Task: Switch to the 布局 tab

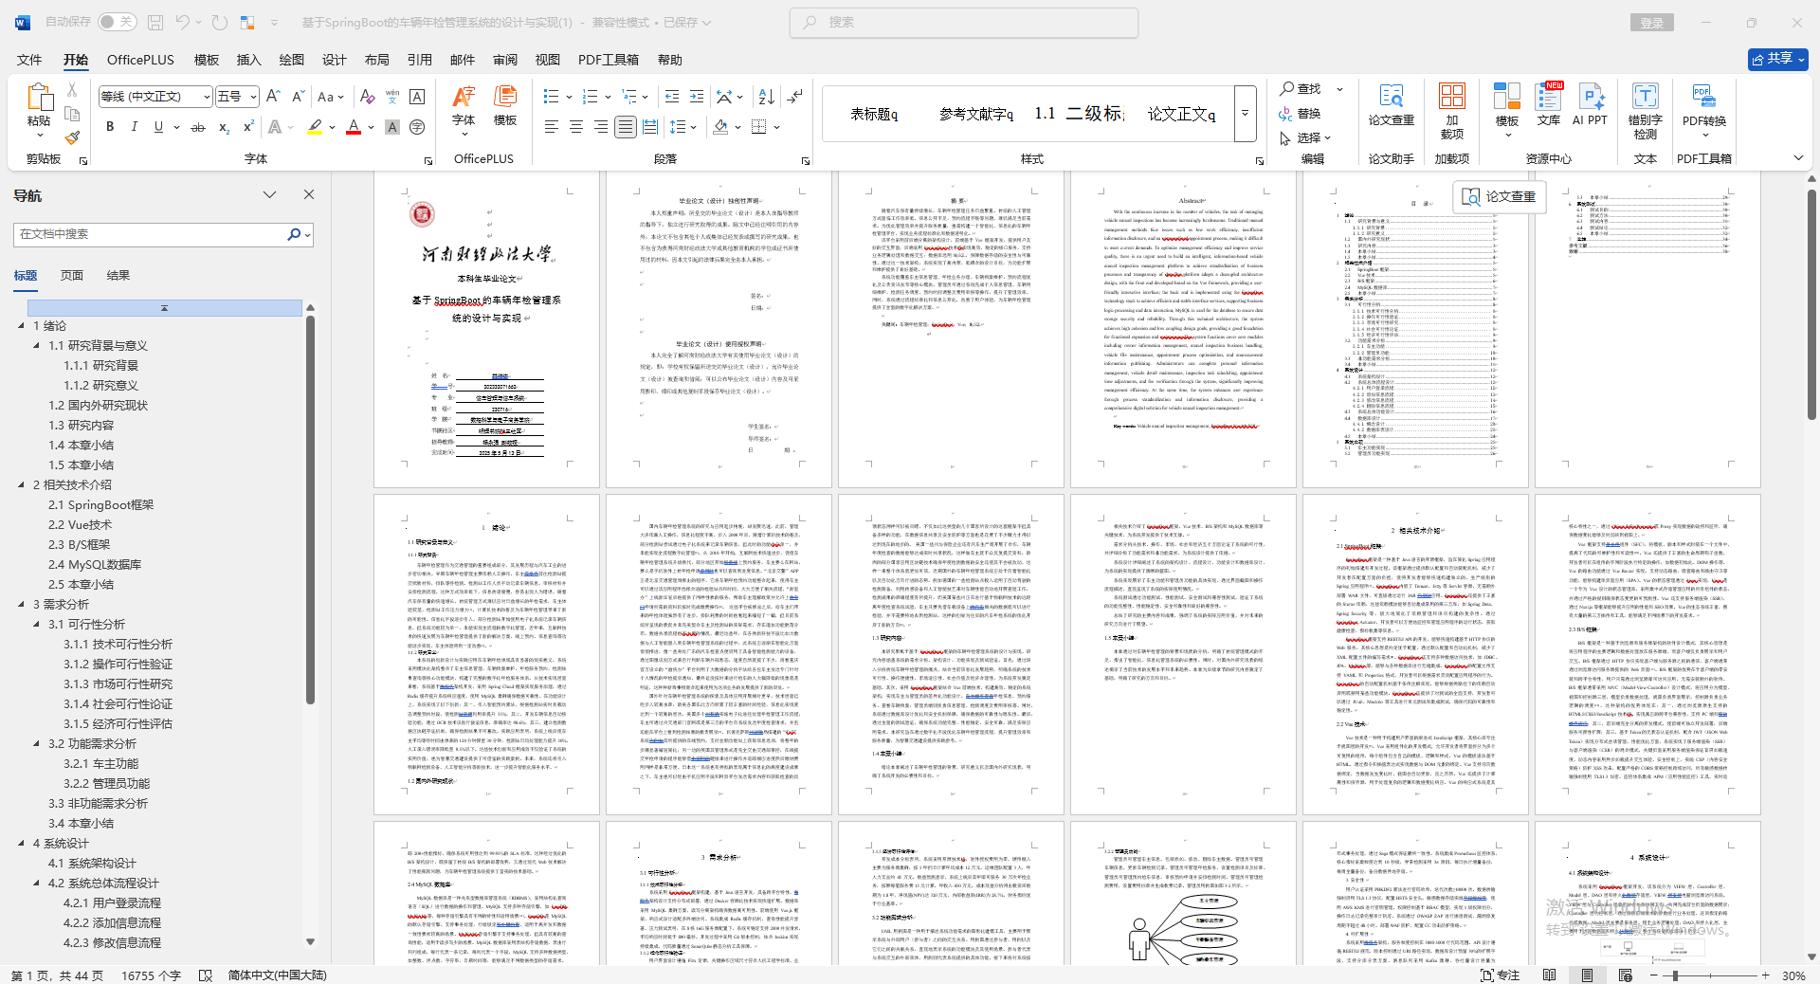Action: pos(377,60)
